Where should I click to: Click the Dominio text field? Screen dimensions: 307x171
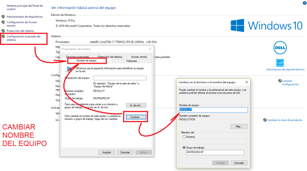[215, 141]
